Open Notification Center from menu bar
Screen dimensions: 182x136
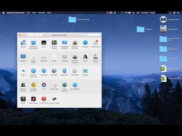(x=178, y=13)
